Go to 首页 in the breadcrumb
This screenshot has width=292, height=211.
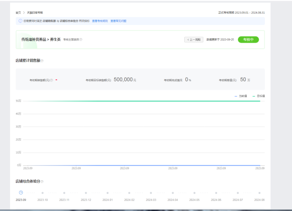18,13
